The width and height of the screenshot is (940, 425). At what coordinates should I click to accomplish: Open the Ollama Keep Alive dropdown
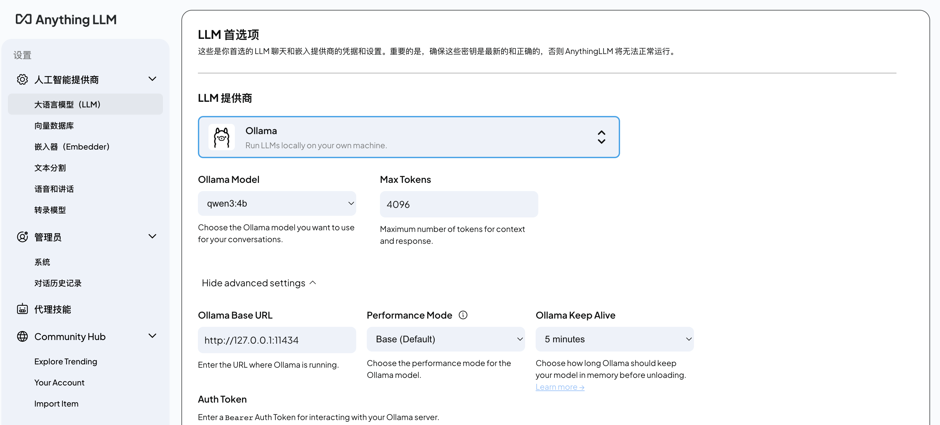pyautogui.click(x=614, y=339)
